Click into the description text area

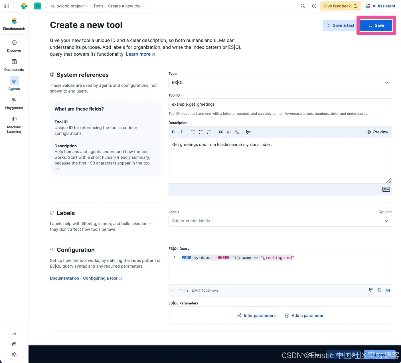(280, 161)
